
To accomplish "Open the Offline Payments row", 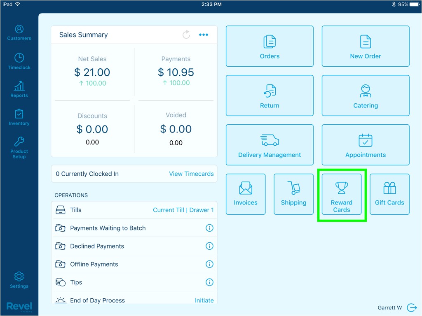I will tap(94, 264).
